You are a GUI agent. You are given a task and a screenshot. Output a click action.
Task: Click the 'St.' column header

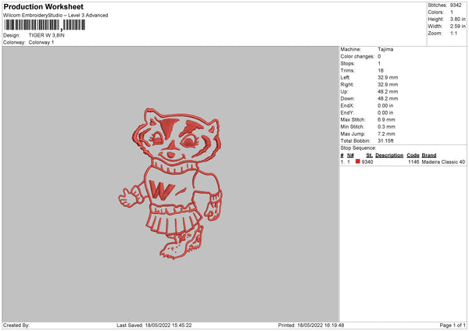point(369,155)
